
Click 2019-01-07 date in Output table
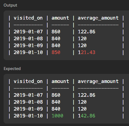coord(28,32)
